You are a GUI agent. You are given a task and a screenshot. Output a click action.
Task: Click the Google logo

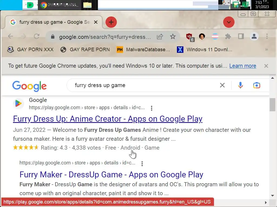pyautogui.click(x=29, y=86)
